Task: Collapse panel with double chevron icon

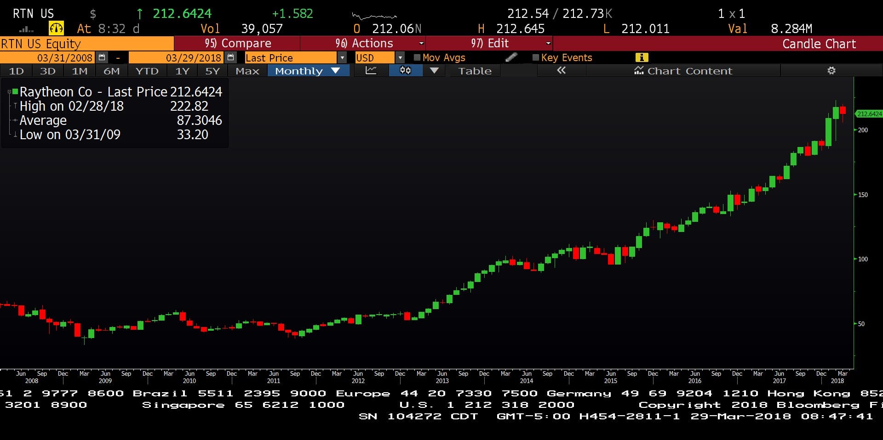Action: pyautogui.click(x=561, y=71)
